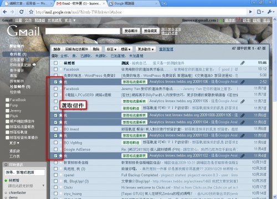Expand the 更多動作 dropdown

146,49
